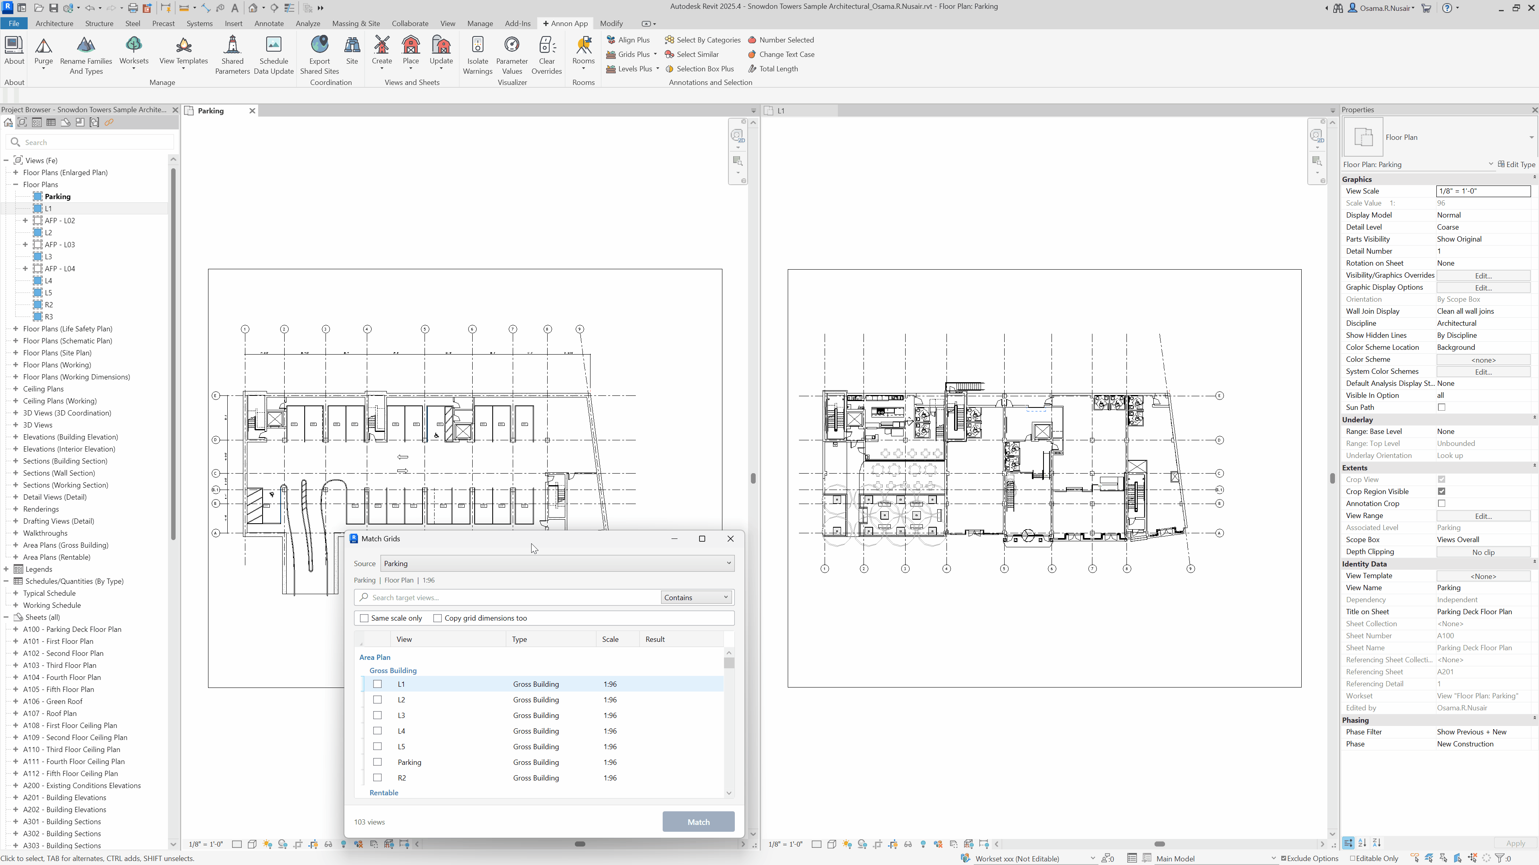Open Grids Plus dropdown arrow
This screenshot has width=1539, height=865.
click(655, 54)
